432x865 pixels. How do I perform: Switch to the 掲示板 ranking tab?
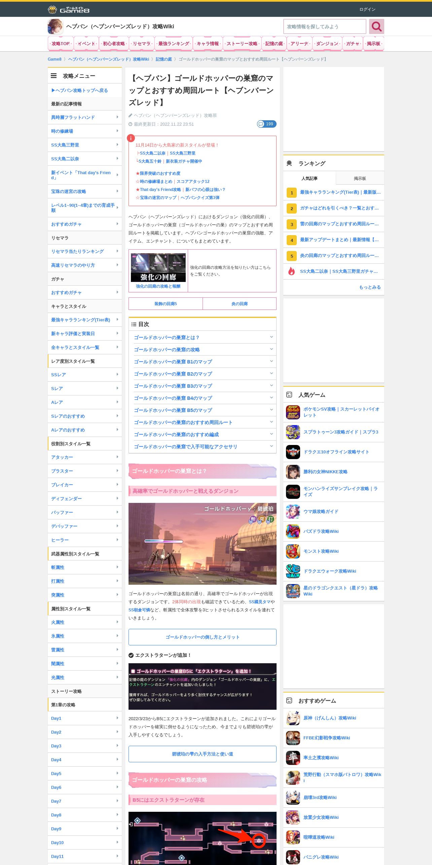click(x=360, y=178)
